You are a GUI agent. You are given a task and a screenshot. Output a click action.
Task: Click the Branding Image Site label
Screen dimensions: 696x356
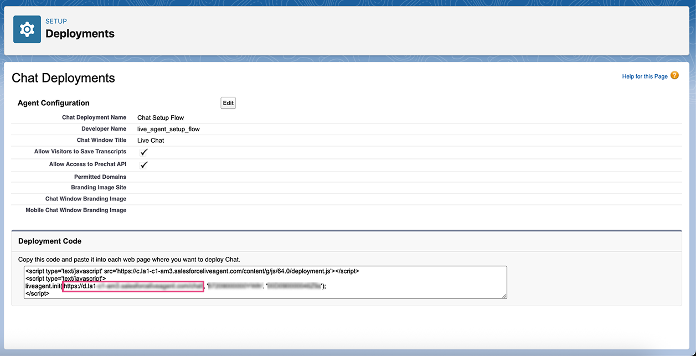pos(99,188)
